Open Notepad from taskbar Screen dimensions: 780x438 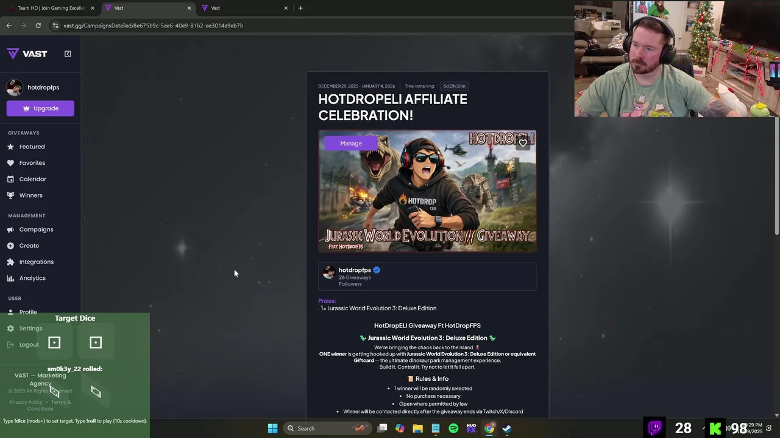pyautogui.click(x=436, y=428)
